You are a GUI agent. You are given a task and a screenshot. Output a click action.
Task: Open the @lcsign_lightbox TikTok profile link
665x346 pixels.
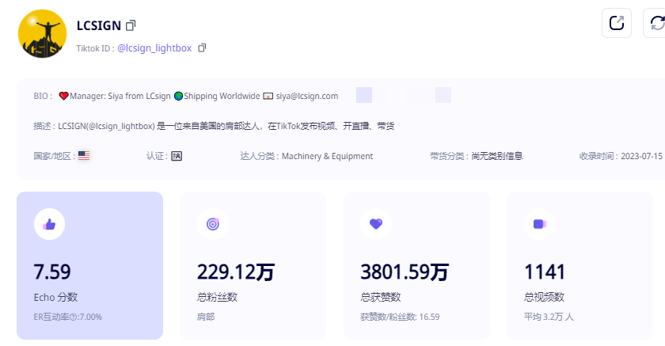(154, 48)
